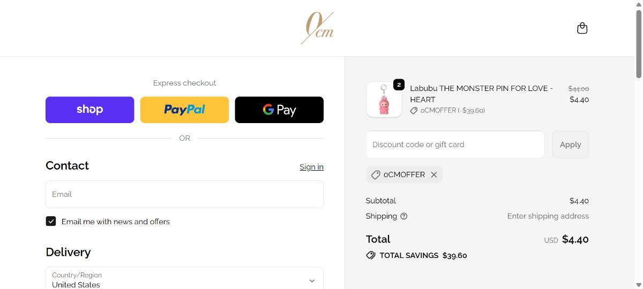Pay with Google Pay express checkout
Viewport: 643px width, 289px height.
pos(279,110)
